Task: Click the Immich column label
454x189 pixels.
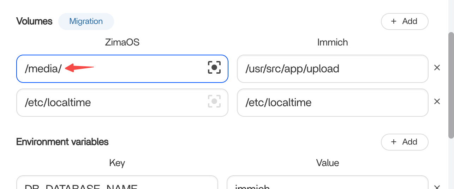Action: 333,43
